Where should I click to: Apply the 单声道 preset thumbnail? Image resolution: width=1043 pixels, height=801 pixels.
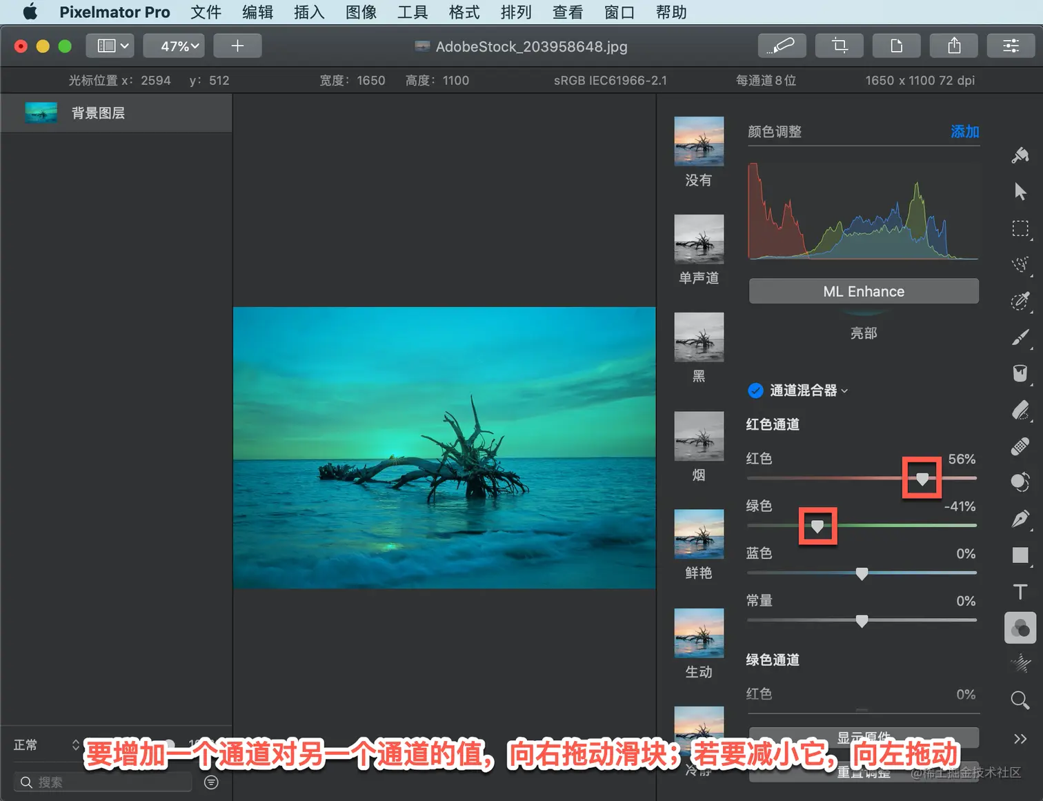(x=699, y=239)
